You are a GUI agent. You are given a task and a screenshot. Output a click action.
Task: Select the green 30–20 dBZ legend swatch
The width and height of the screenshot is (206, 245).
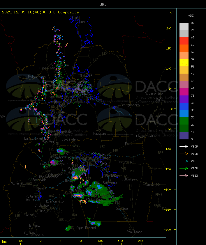184,121
